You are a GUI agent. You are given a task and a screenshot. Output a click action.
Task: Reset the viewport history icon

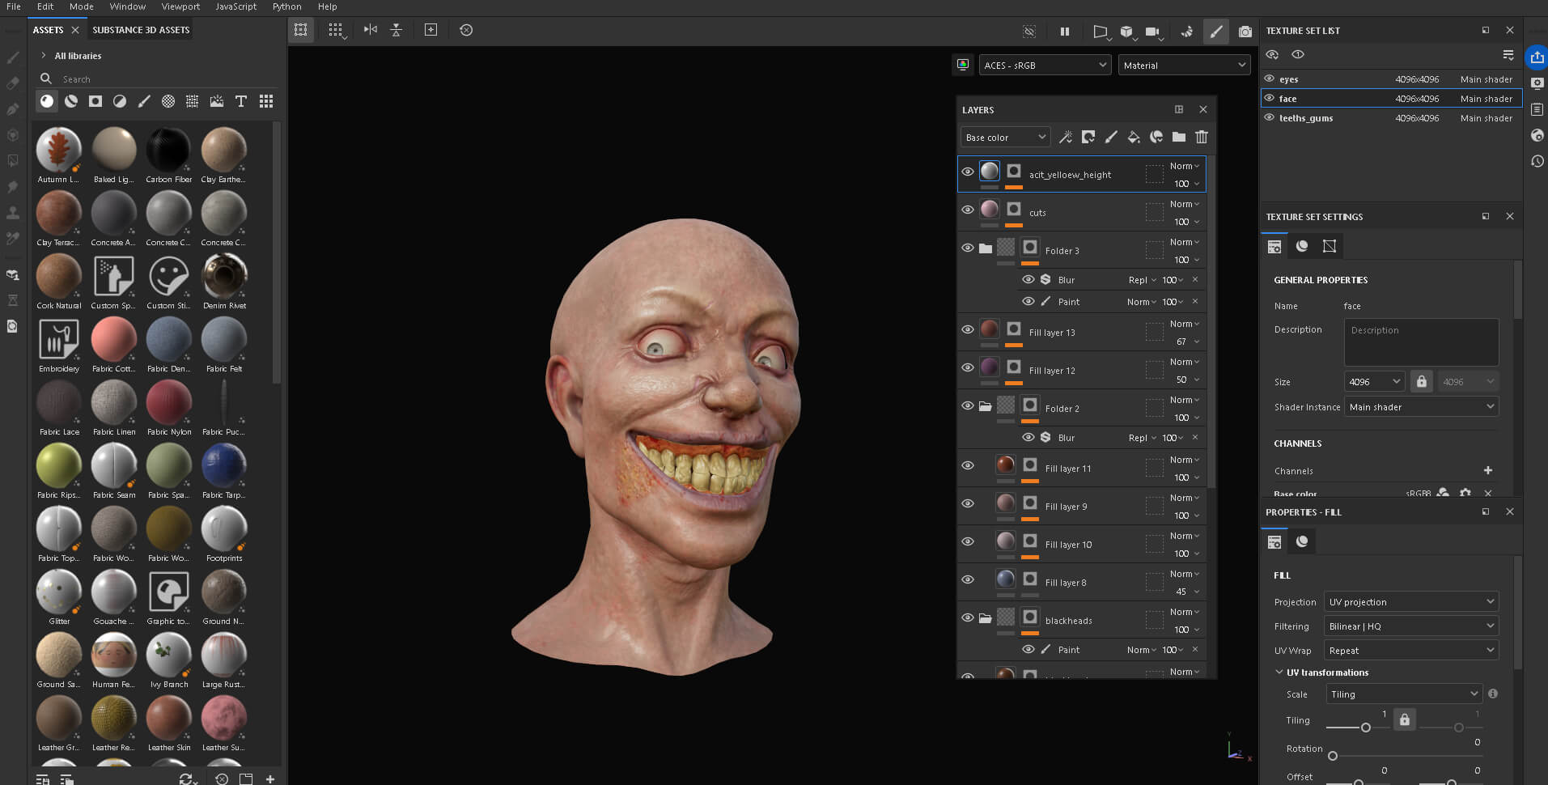(466, 30)
